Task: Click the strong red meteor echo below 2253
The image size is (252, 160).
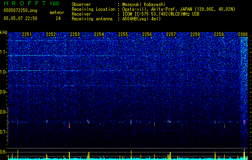Action: coord(69,125)
